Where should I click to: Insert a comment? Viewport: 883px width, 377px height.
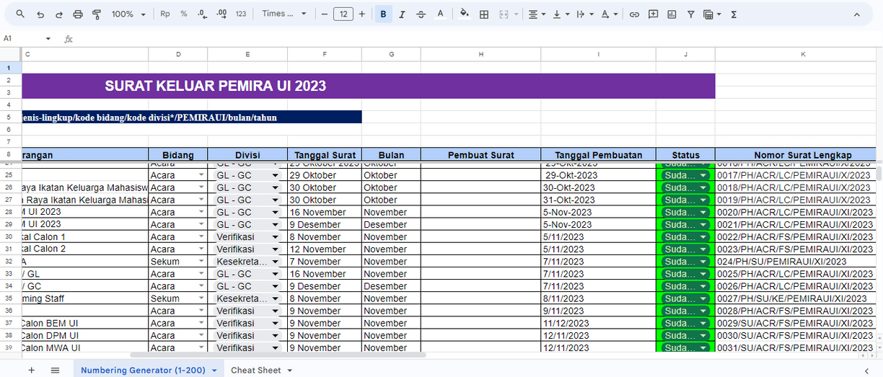654,14
